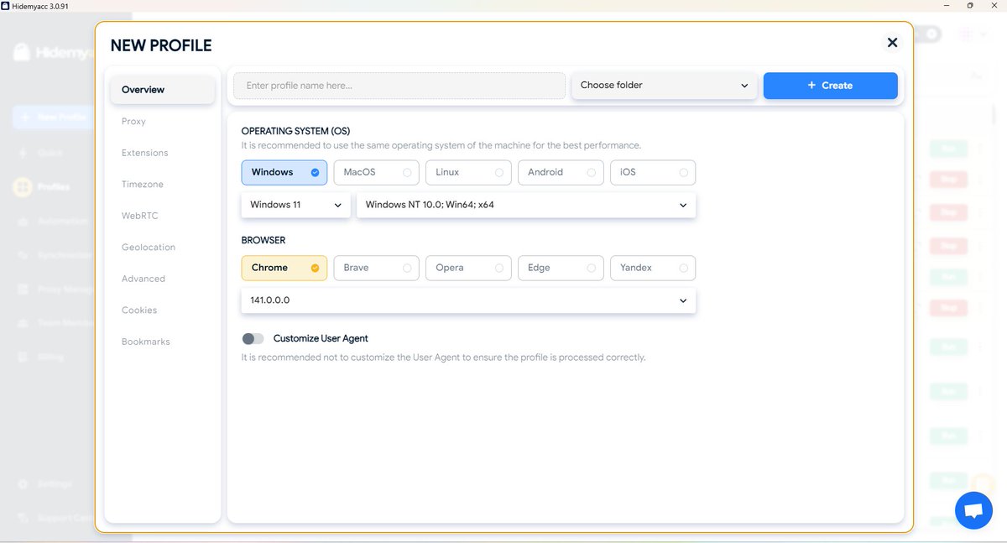Open the Windows 11 version dropdown
Image resolution: width=1007 pixels, height=543 pixels.
pos(295,205)
